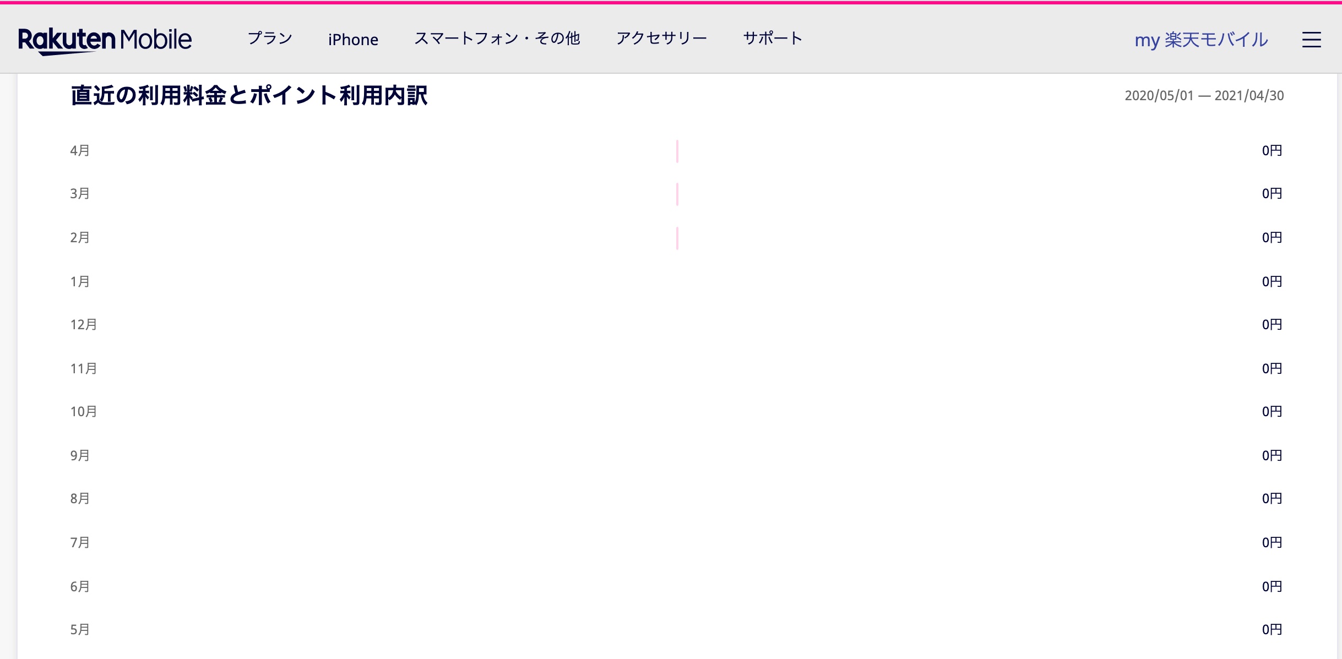The width and height of the screenshot is (1342, 659).
Task: Click the 7月 row label
Action: (x=80, y=543)
